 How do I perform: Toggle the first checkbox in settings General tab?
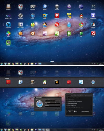pos(67,98)
